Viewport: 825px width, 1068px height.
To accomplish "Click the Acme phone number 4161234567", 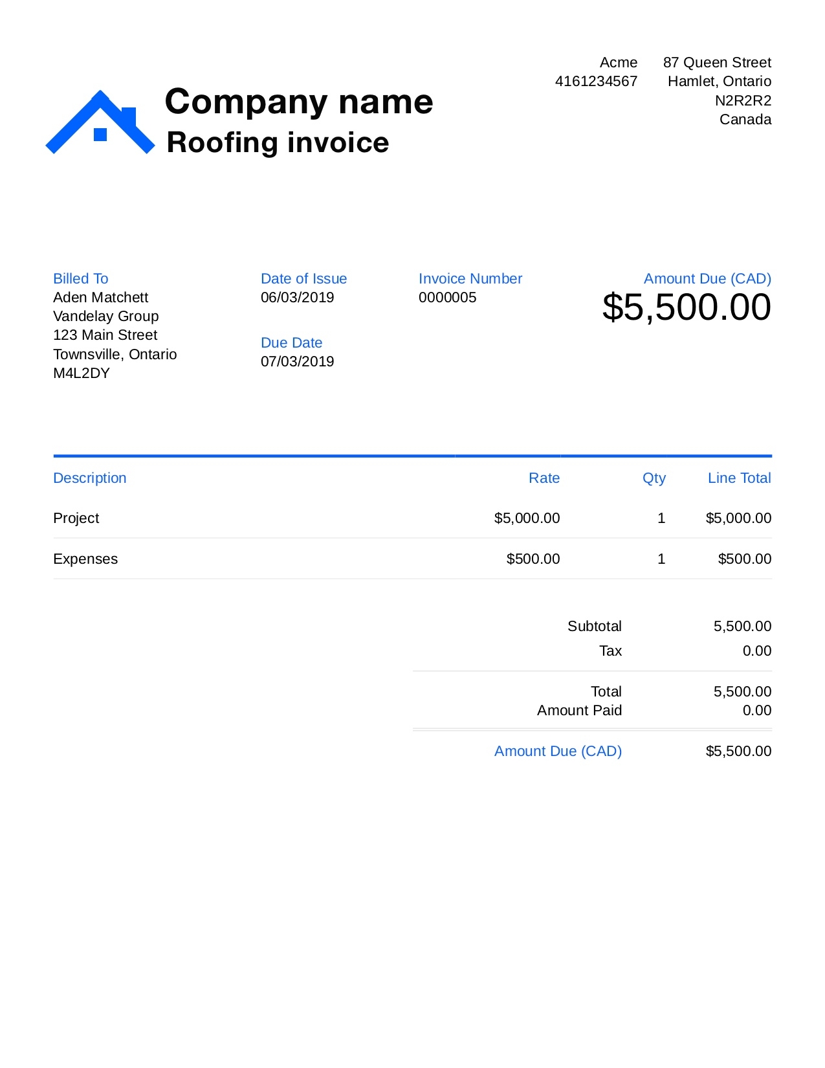I will tap(596, 82).
